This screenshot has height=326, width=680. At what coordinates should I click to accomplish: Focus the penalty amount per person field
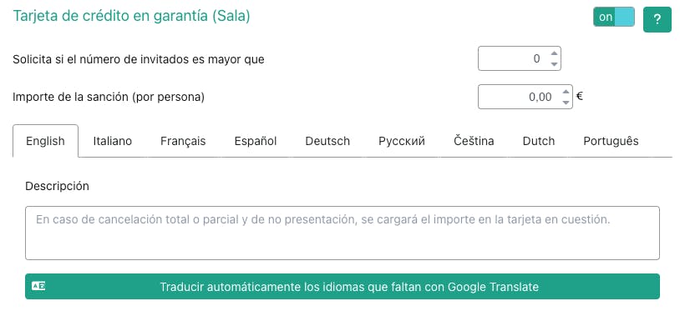click(x=525, y=97)
